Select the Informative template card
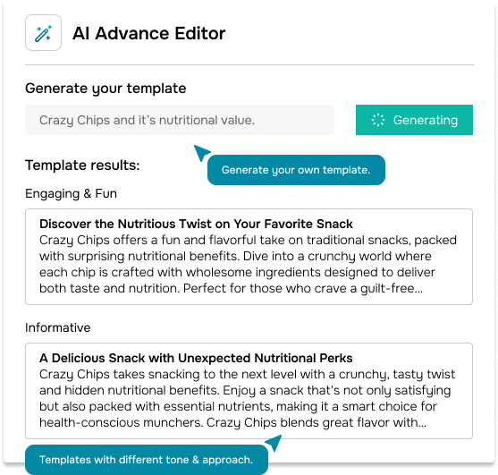 [x=249, y=391]
